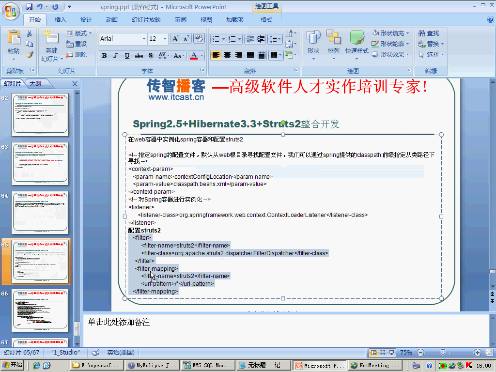Image resolution: width=496 pixels, height=372 pixels.
Task: Align text right
Action: (238, 55)
